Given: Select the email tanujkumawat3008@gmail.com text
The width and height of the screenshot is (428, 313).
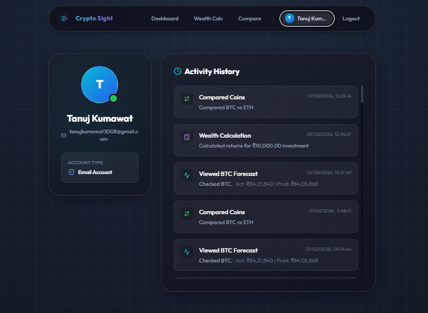Looking at the screenshot, I should pos(104,135).
